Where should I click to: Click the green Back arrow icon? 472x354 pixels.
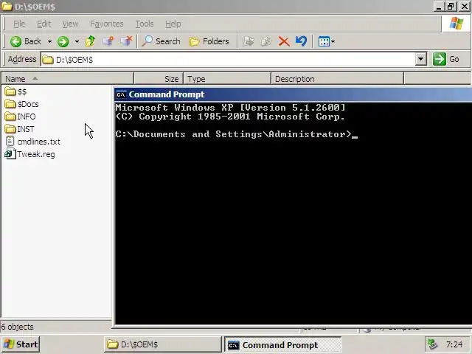tap(15, 41)
